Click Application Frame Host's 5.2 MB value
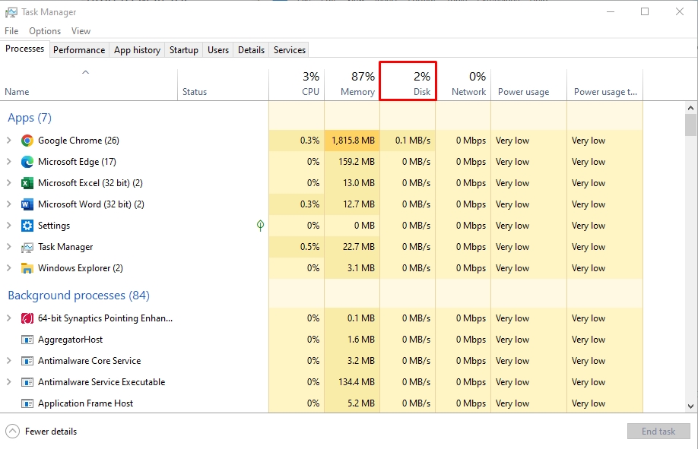The image size is (698, 449). click(360, 403)
